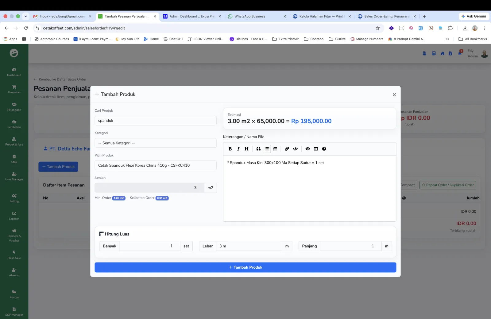This screenshot has width=491, height=319.
Task: Switch to the WhatsApp Business tab
Action: (250, 16)
